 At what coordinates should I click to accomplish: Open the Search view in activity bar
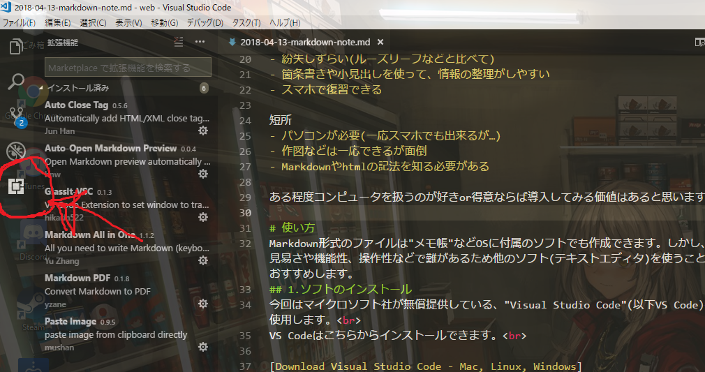(16, 82)
